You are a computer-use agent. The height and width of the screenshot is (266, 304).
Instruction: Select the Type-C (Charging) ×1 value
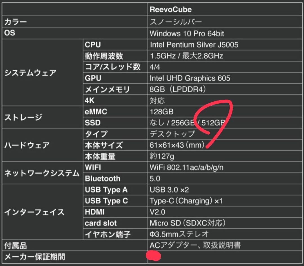point(186,201)
